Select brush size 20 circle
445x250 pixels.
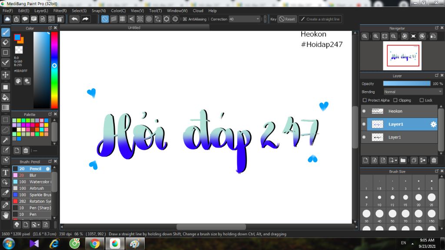(x=418, y=197)
